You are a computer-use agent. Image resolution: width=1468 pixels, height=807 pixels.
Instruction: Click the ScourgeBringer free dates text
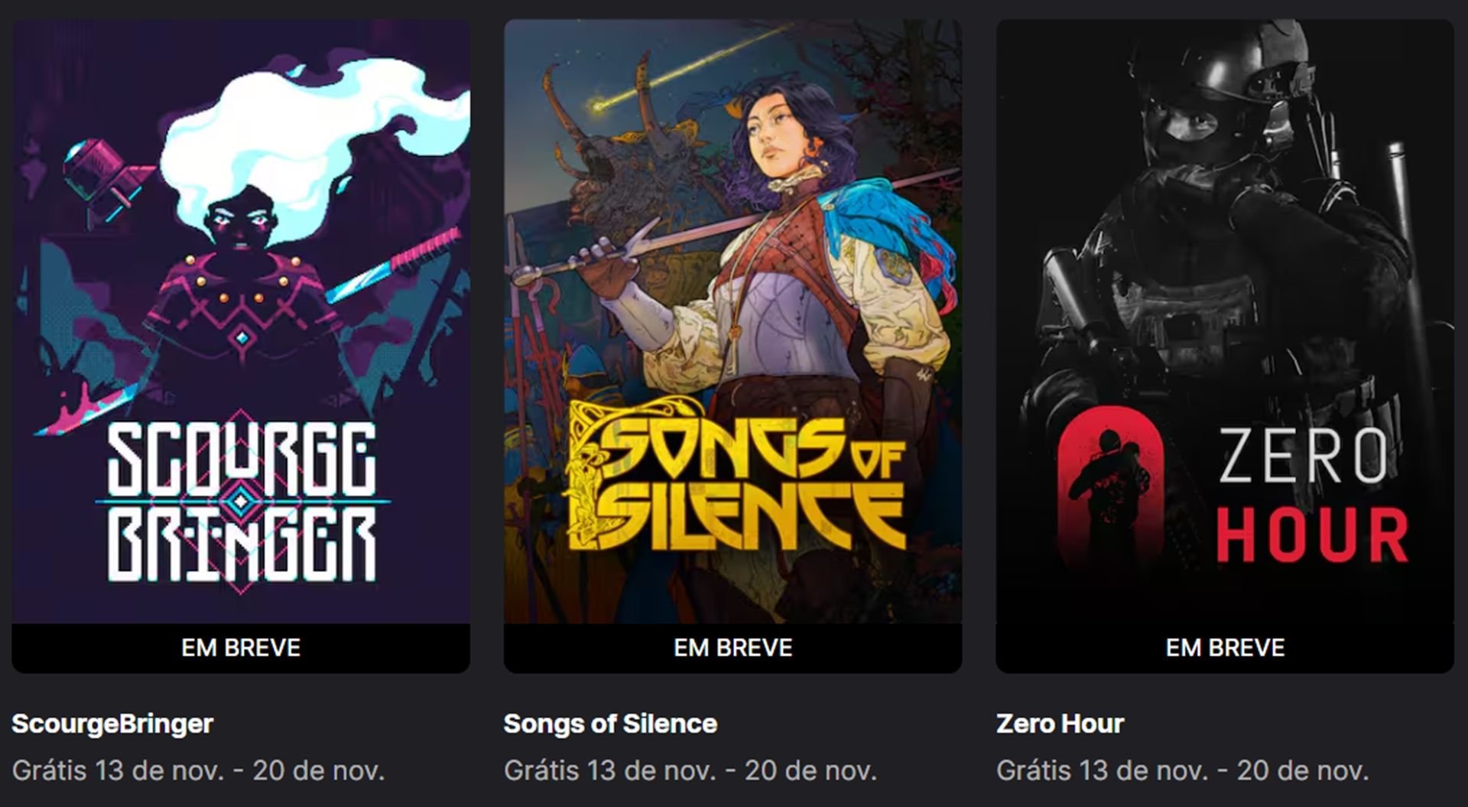tap(198, 770)
